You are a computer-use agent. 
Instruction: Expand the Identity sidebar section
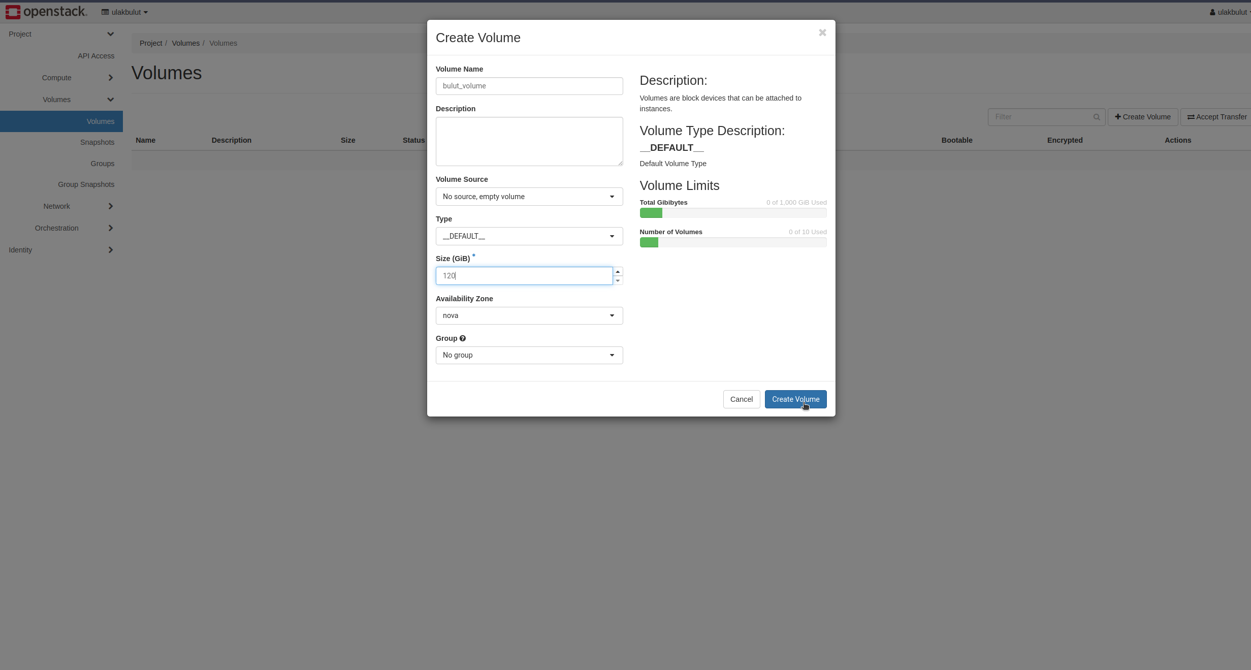tap(61, 250)
